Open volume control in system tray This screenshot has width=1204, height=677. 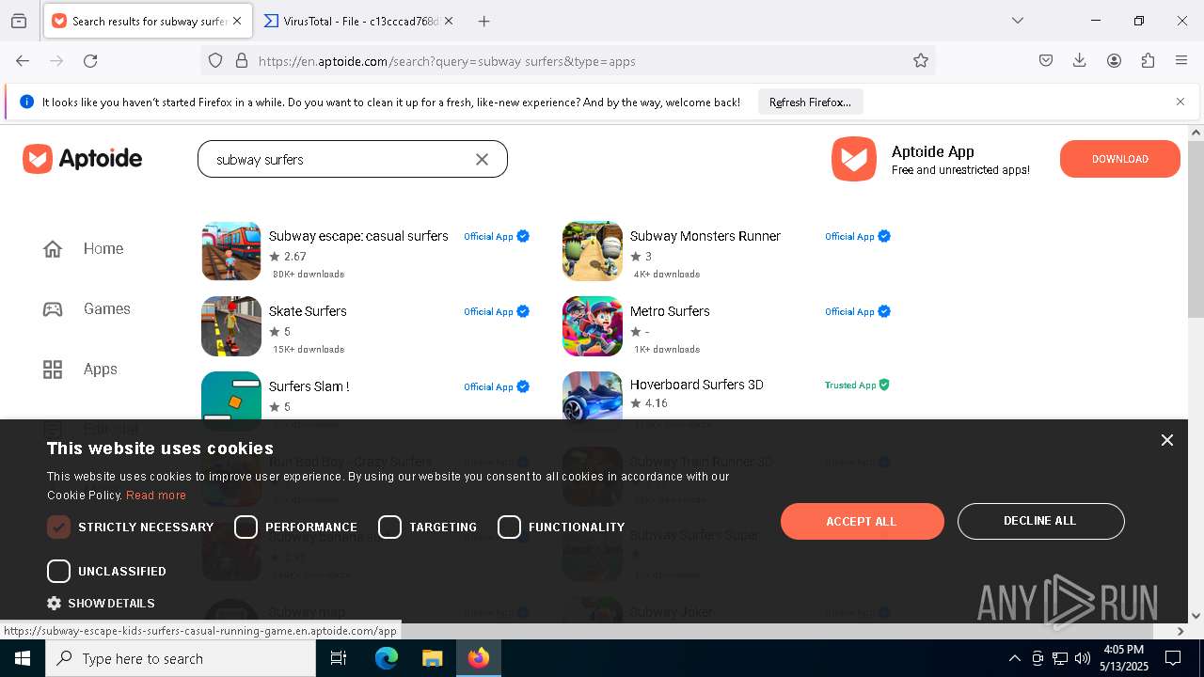[x=1082, y=658]
